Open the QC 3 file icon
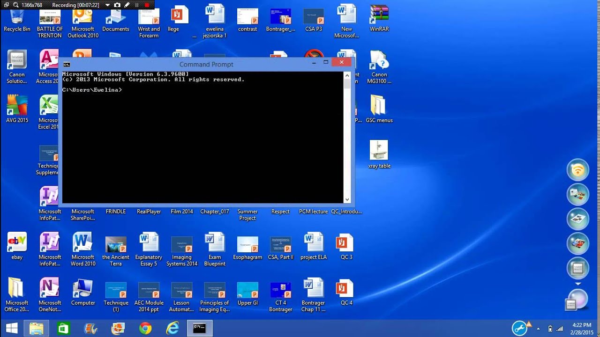This screenshot has height=337, width=600. pos(346,247)
